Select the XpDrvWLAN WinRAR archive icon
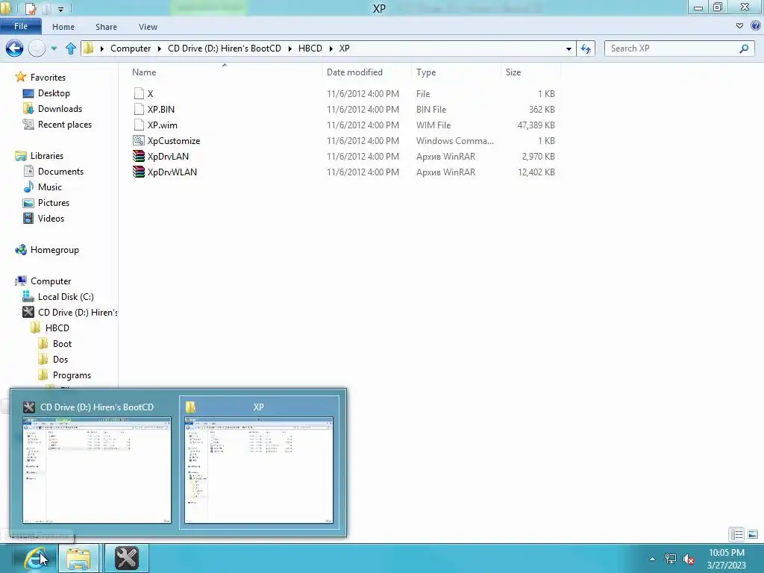This screenshot has width=764, height=573. click(x=139, y=172)
